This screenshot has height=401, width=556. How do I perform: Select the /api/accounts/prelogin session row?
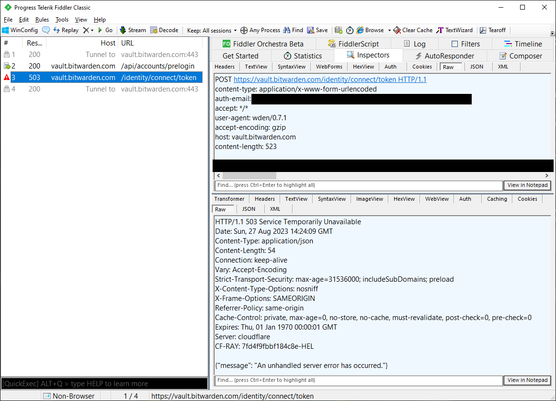(102, 66)
